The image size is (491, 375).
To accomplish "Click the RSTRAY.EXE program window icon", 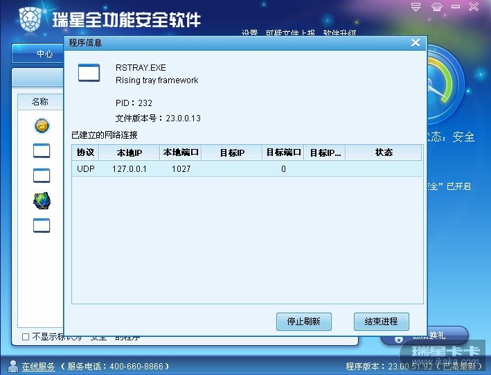I will (x=89, y=72).
